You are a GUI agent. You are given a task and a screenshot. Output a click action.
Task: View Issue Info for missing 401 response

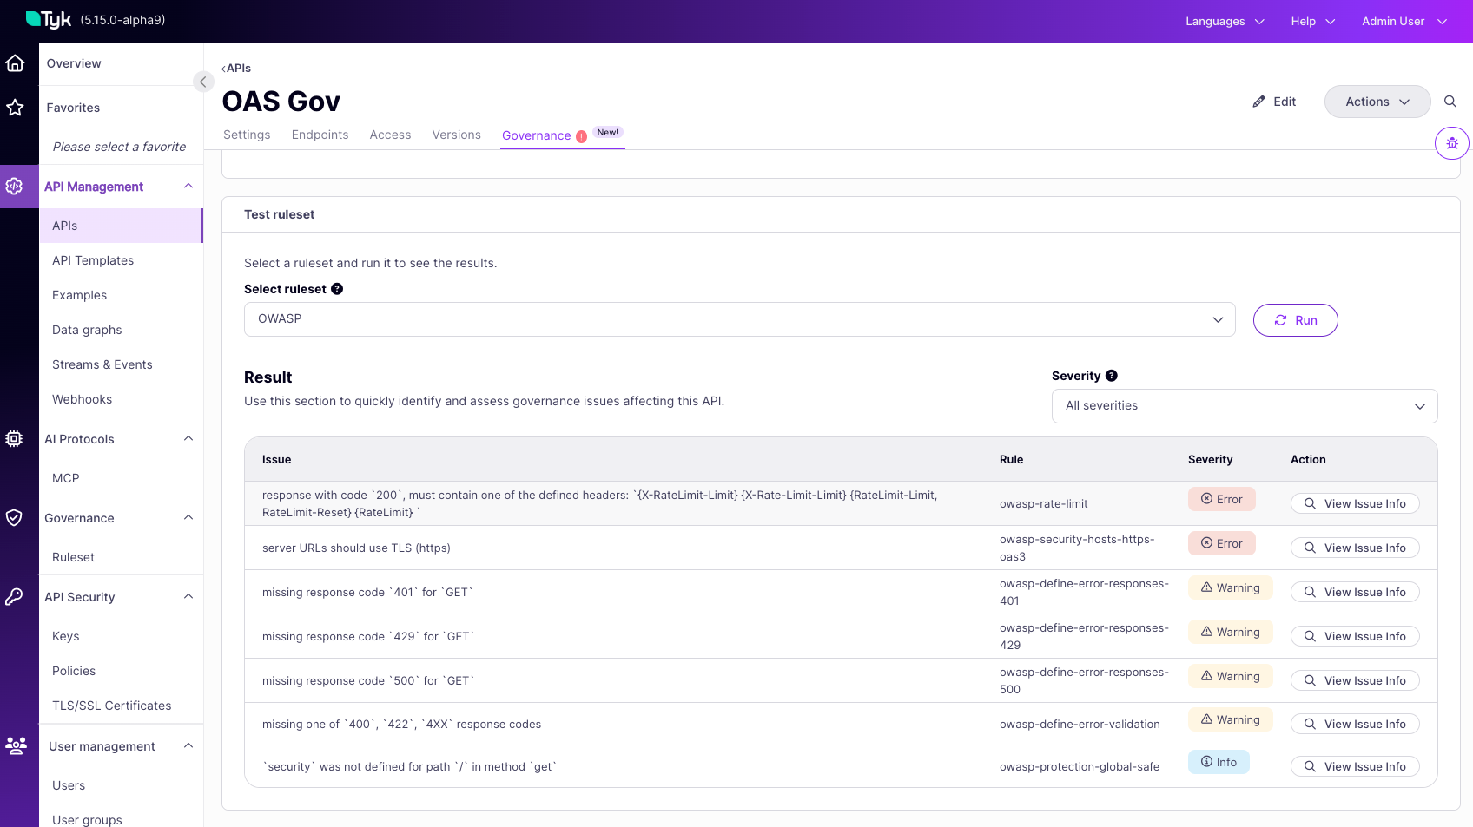point(1355,592)
